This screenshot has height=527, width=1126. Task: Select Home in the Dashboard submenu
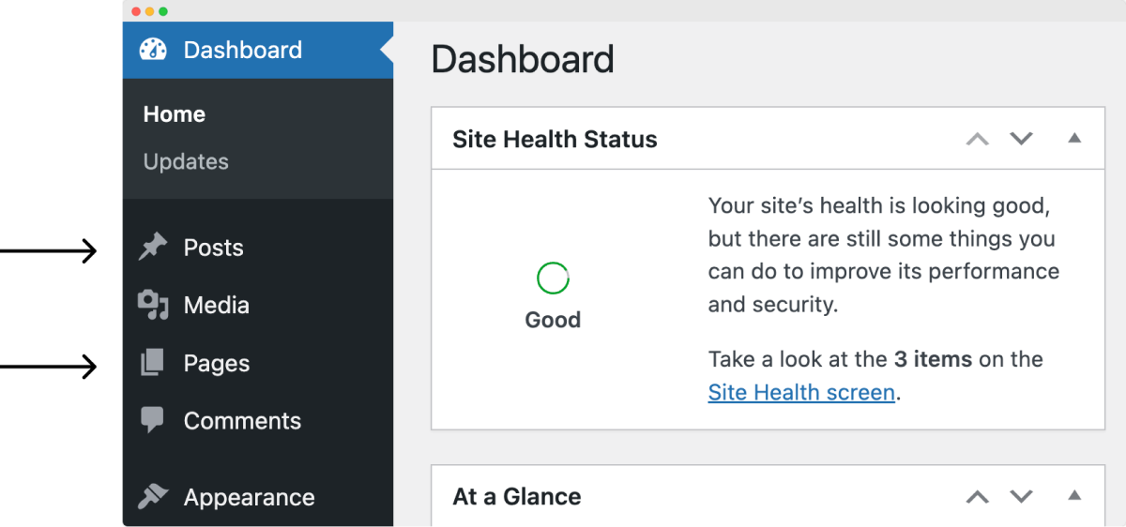[x=175, y=114]
